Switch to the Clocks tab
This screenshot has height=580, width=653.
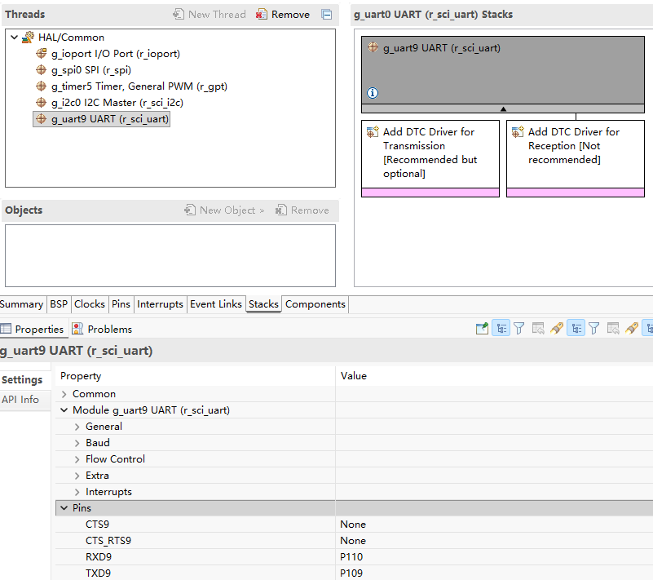[90, 304]
